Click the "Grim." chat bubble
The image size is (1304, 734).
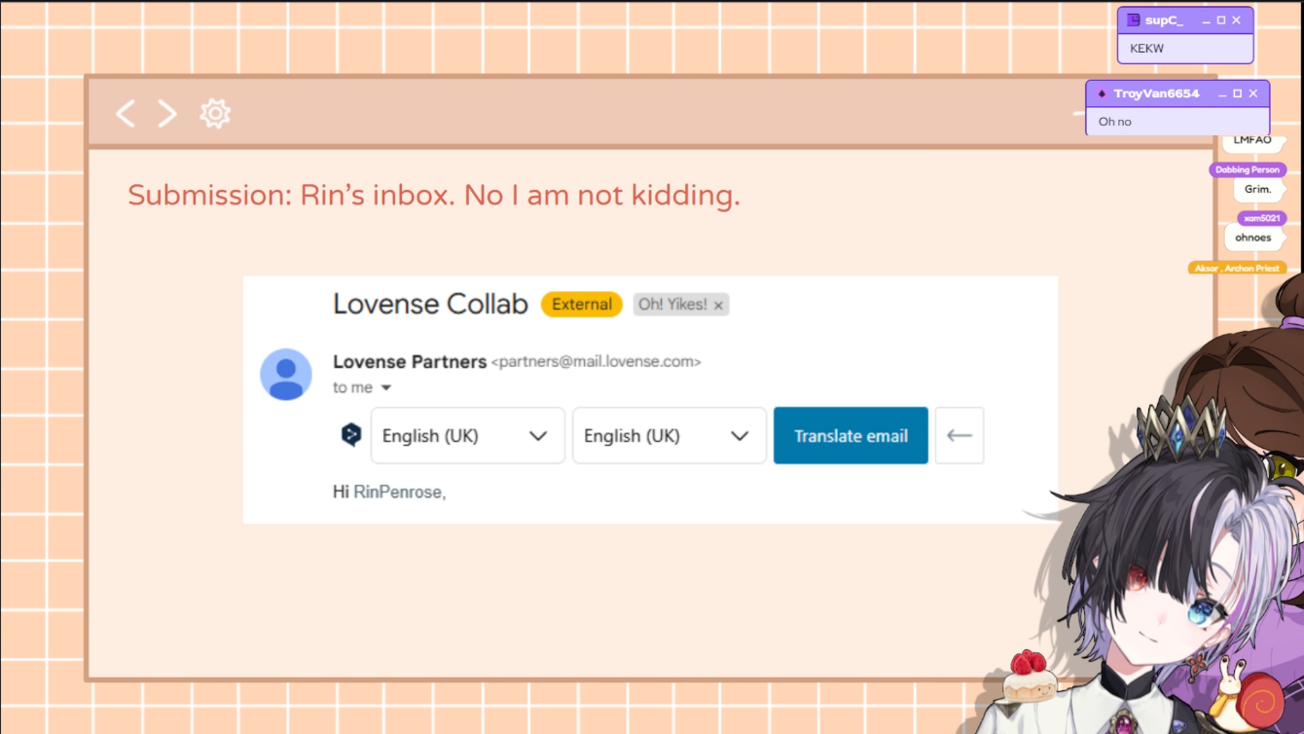(1258, 189)
